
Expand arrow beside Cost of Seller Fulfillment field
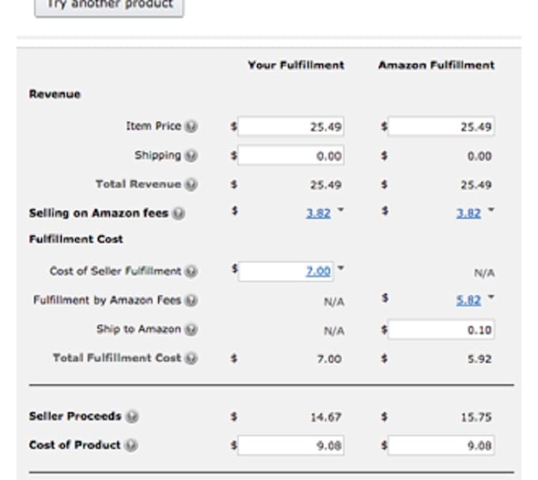click(x=340, y=267)
